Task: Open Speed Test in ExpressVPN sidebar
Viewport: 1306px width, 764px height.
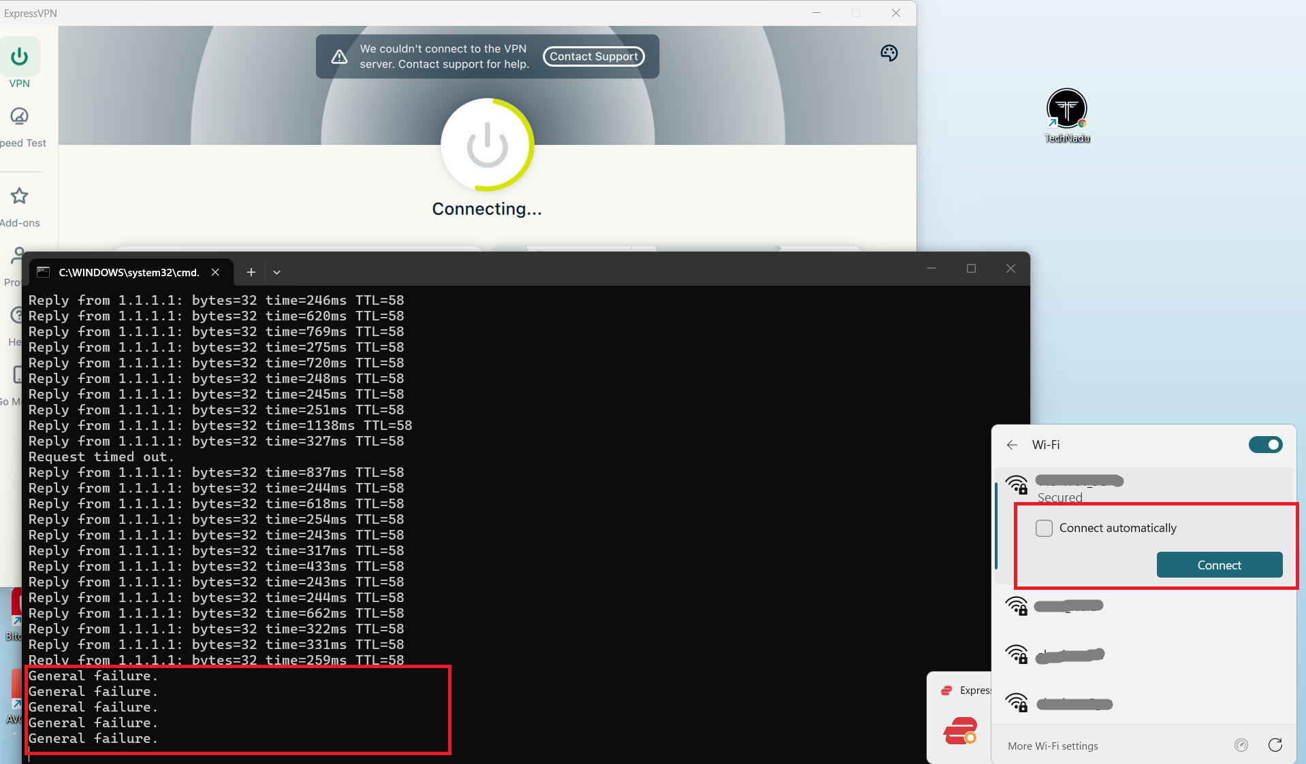Action: pyautogui.click(x=20, y=127)
